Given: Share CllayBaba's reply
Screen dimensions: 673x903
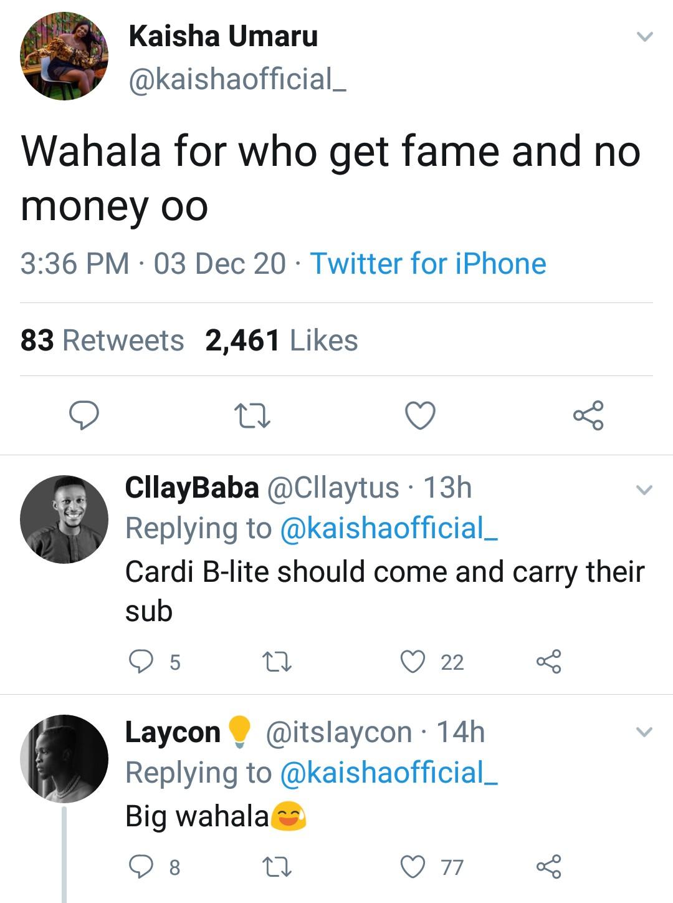Looking at the screenshot, I should (x=548, y=661).
